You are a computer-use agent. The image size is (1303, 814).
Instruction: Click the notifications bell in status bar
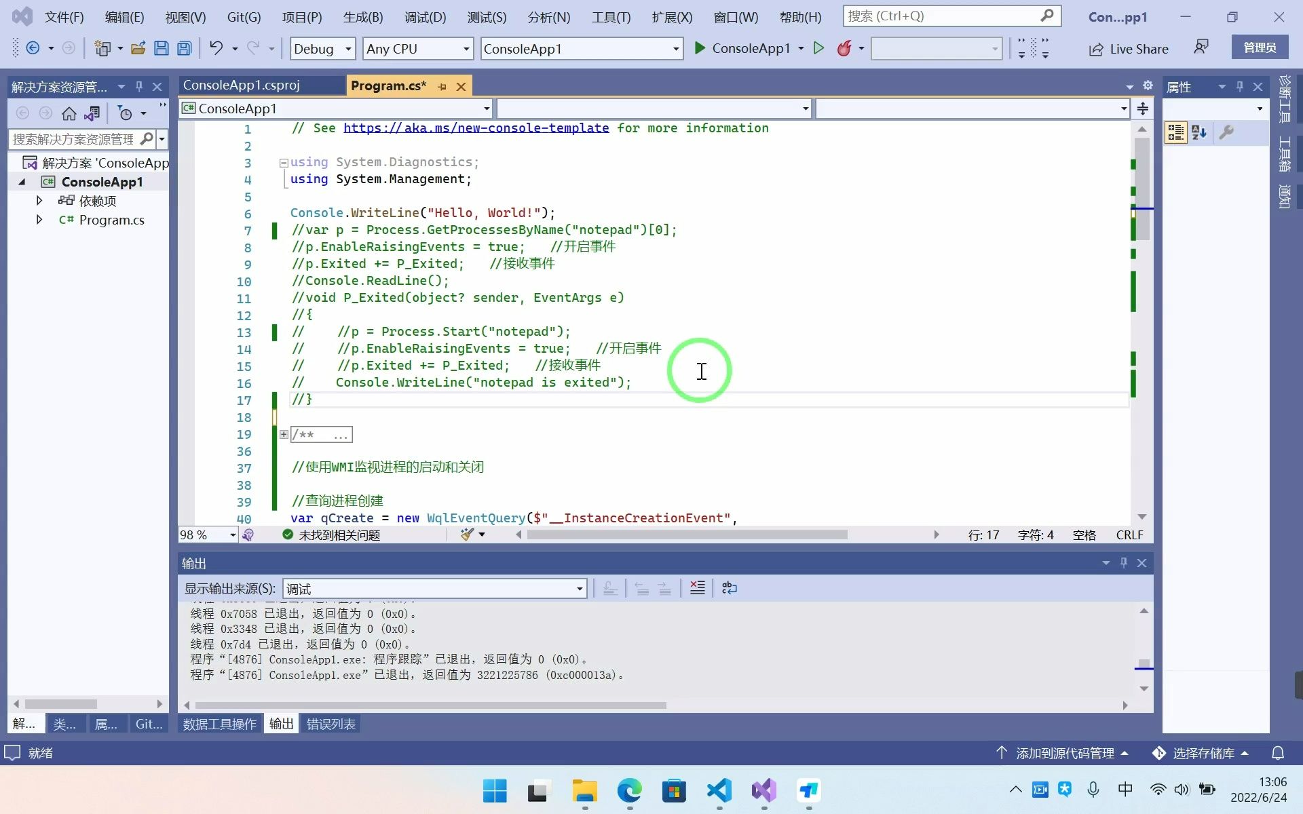coord(1278,753)
